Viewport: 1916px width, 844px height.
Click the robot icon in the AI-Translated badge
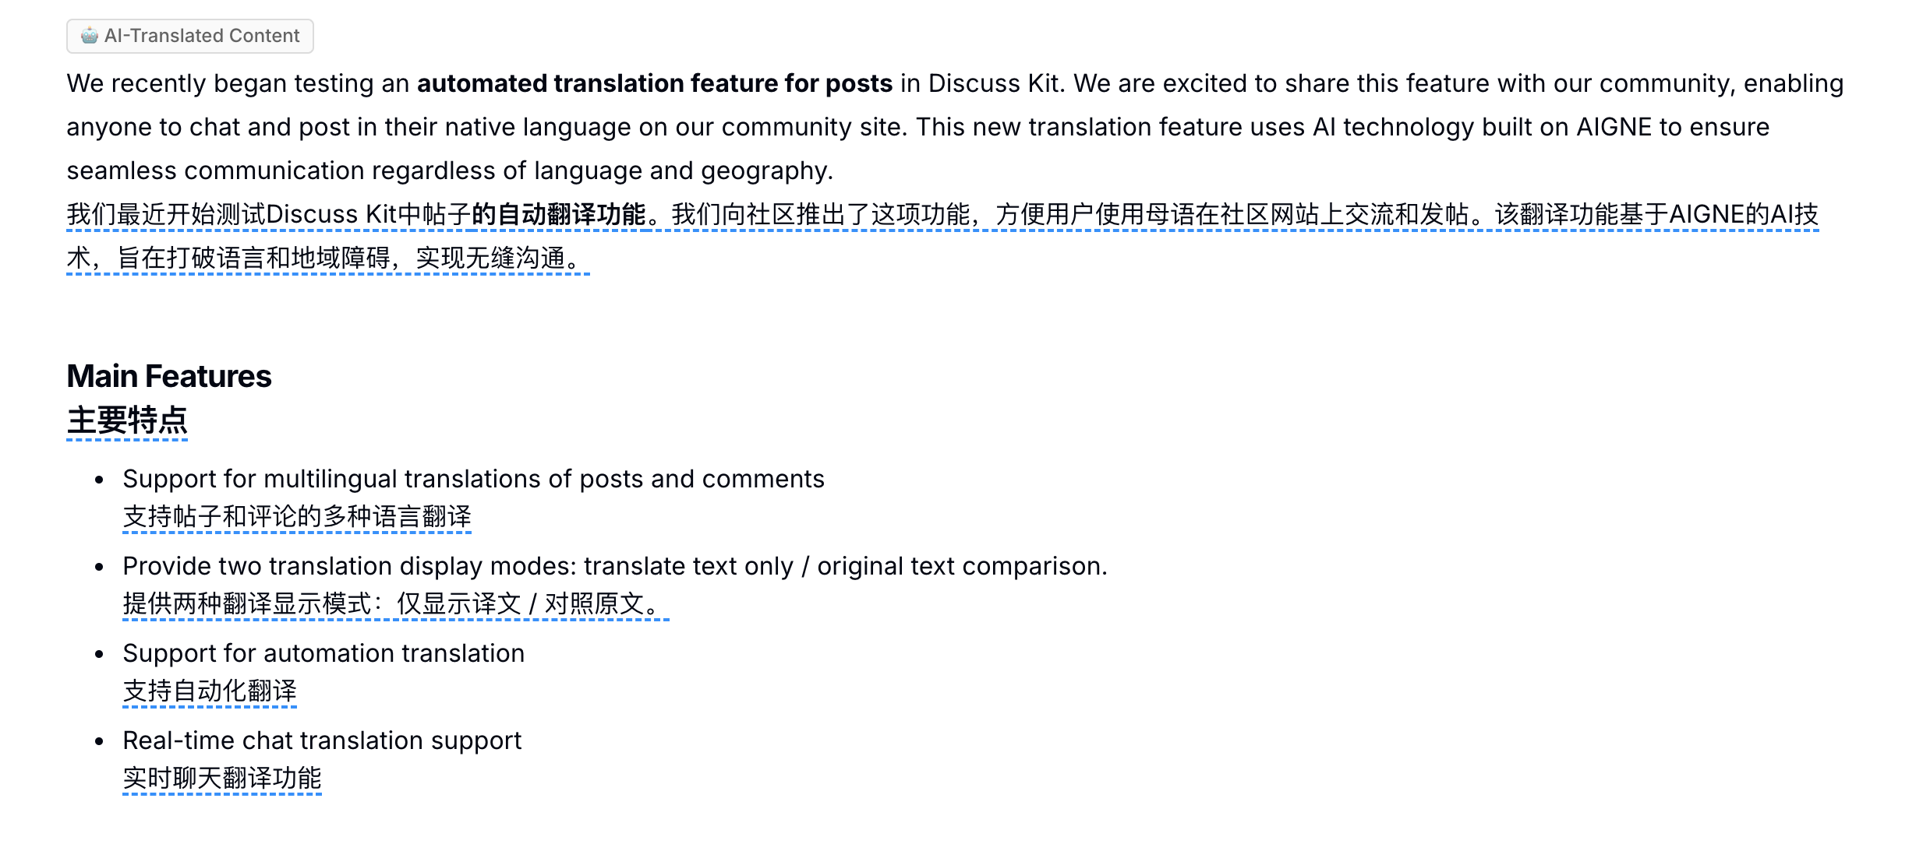pos(90,36)
